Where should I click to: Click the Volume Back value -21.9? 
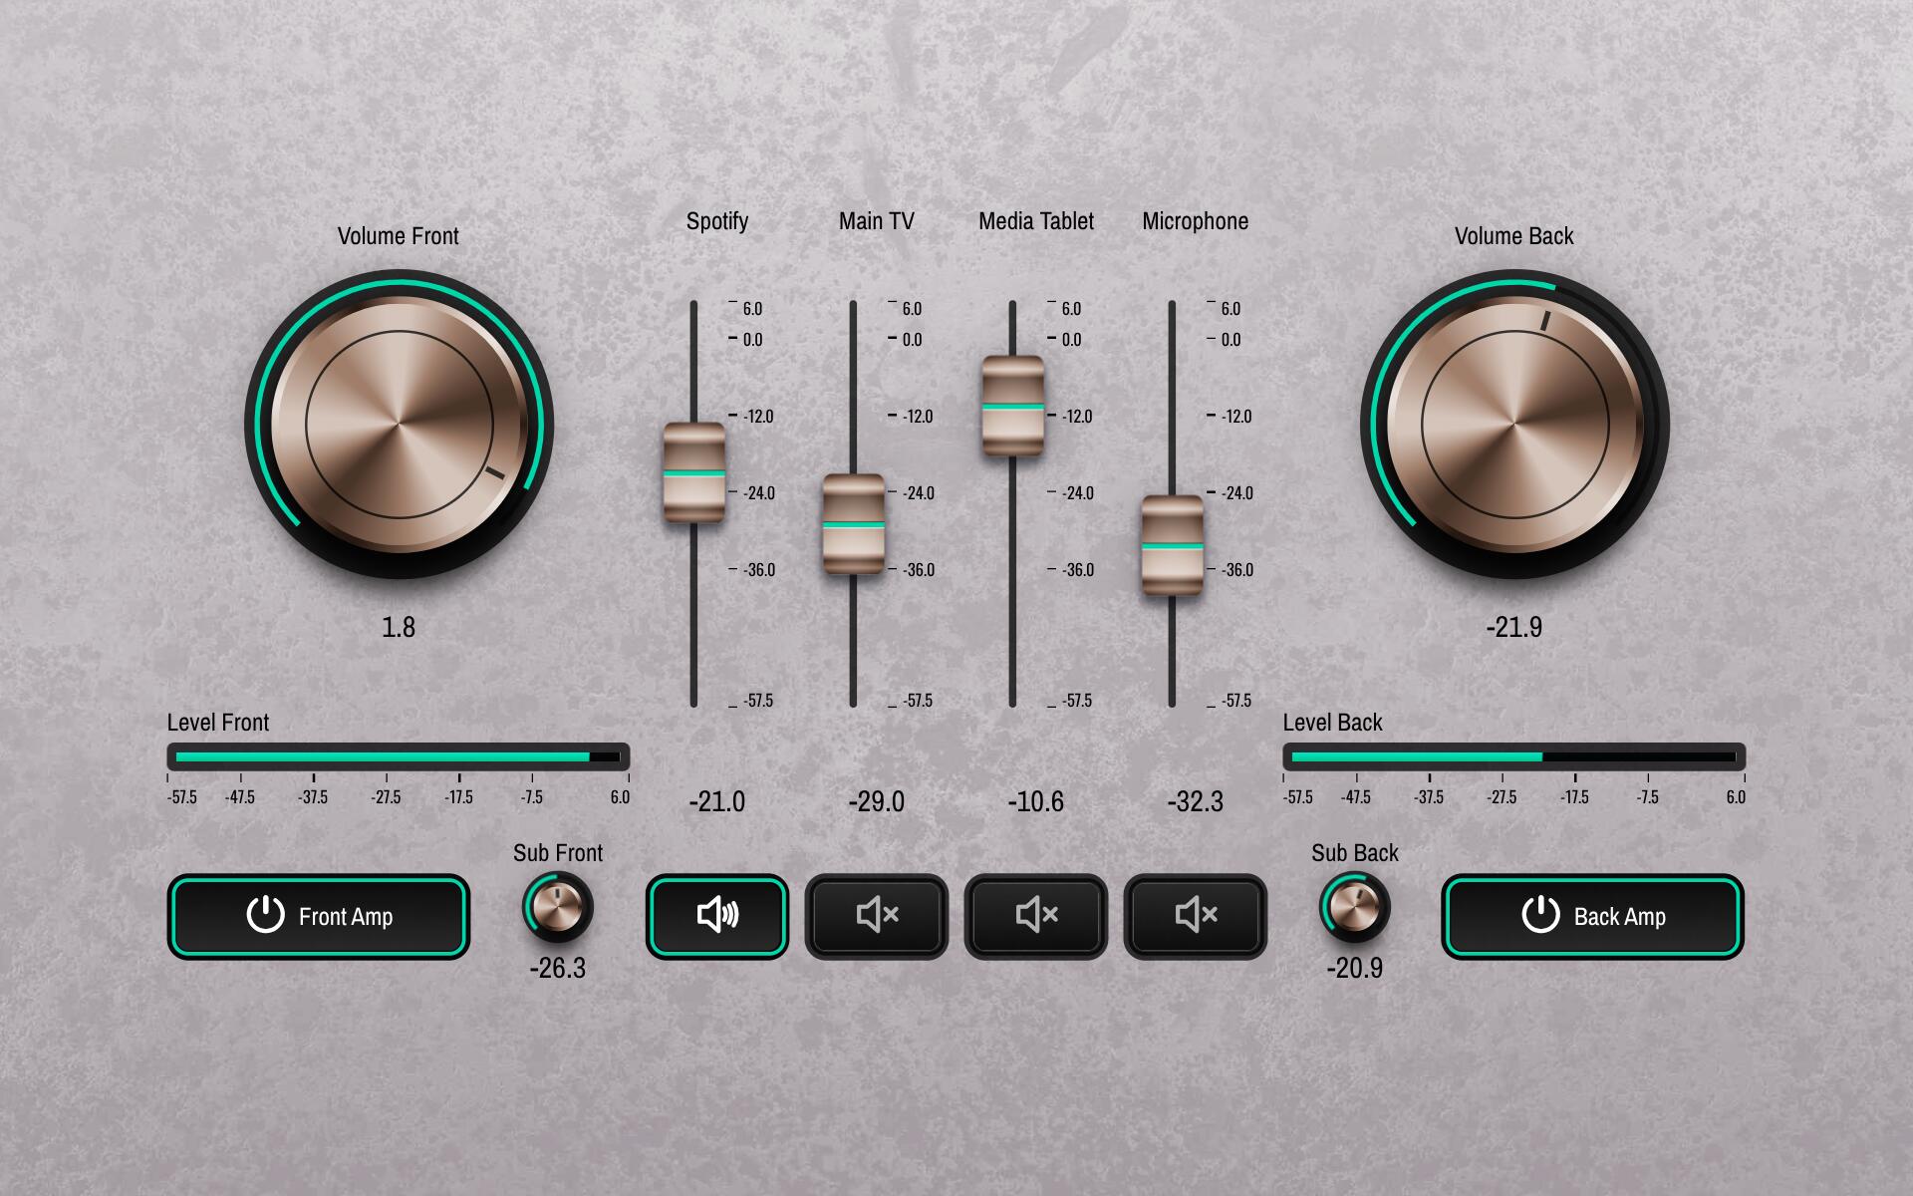pos(1513,627)
